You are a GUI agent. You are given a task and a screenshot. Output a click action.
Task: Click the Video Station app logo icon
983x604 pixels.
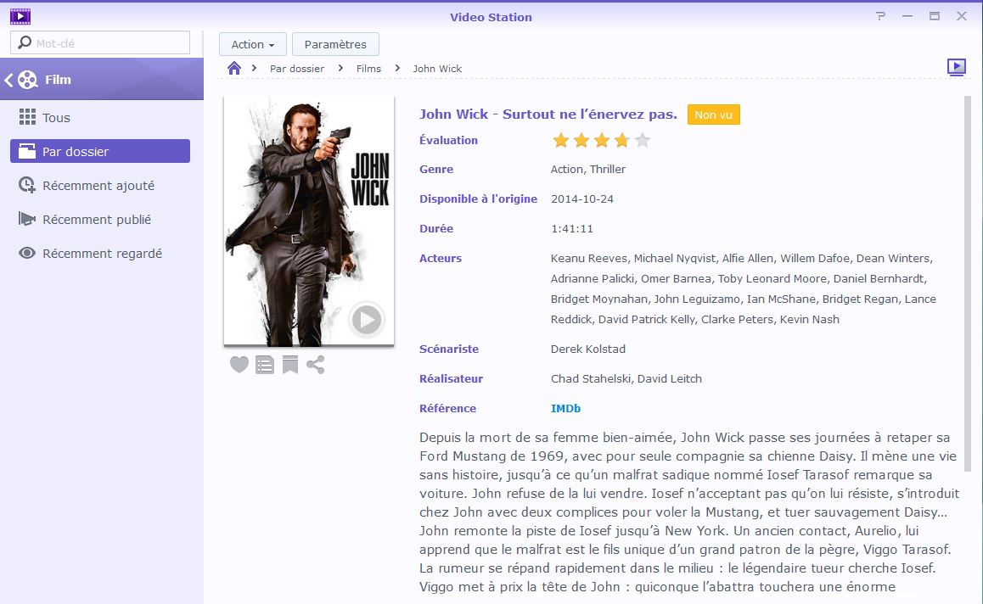pyautogui.click(x=20, y=16)
